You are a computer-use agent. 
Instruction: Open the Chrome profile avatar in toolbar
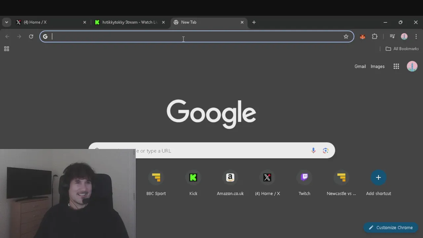[x=404, y=36]
